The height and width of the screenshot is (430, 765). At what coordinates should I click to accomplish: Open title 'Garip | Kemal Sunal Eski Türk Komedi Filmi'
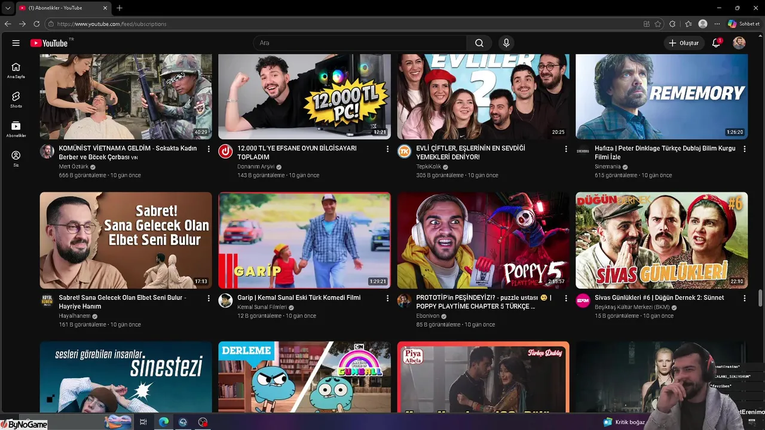click(x=299, y=297)
